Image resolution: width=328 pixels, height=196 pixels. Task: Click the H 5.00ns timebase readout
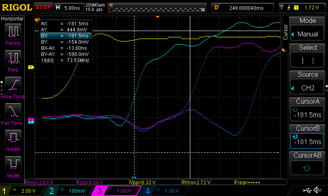click(x=68, y=8)
